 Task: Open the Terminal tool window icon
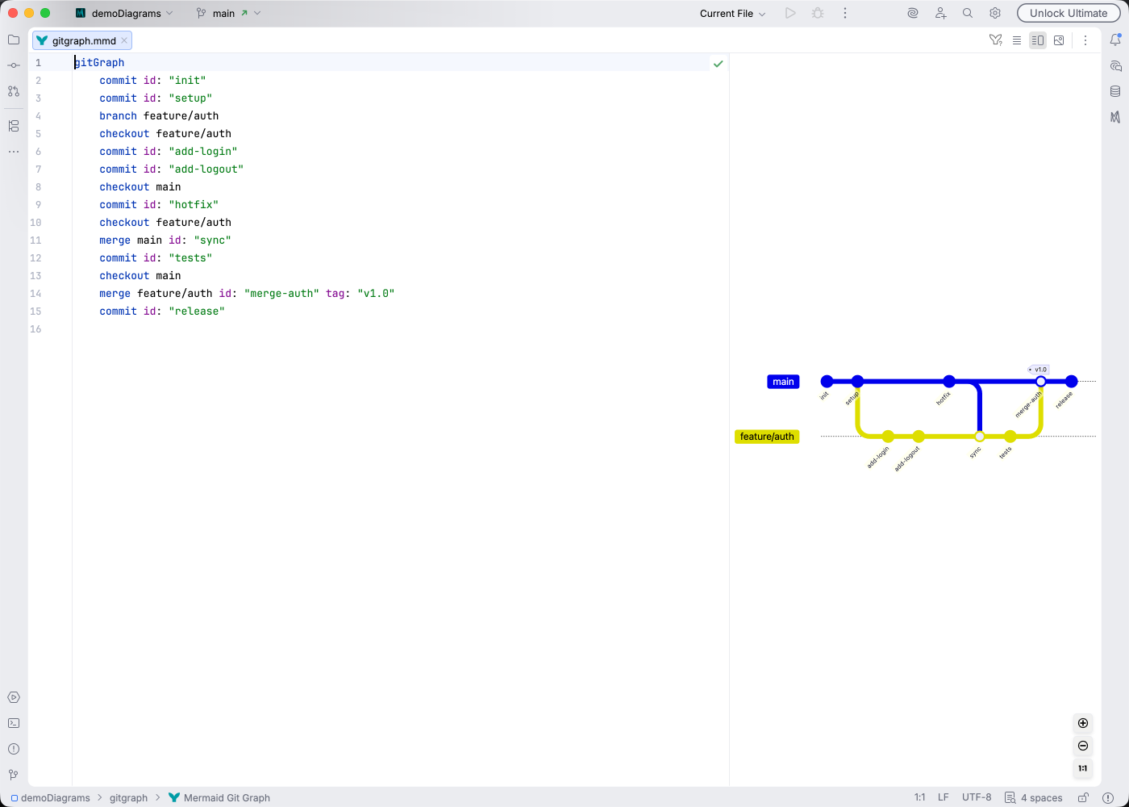13,722
